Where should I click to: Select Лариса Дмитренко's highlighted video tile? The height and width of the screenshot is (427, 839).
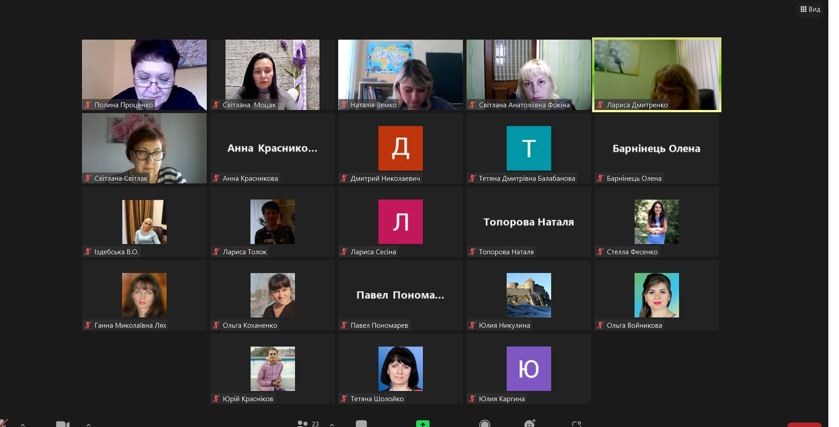click(x=656, y=74)
